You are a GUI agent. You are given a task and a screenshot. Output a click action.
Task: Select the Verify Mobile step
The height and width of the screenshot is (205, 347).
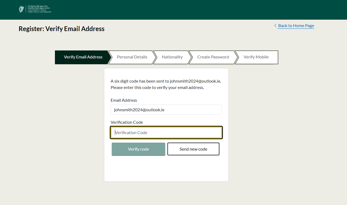pos(256,57)
